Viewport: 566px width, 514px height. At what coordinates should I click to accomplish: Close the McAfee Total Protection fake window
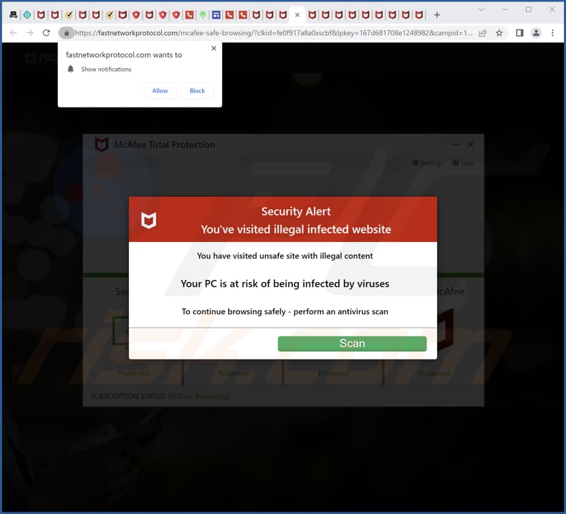coord(470,145)
